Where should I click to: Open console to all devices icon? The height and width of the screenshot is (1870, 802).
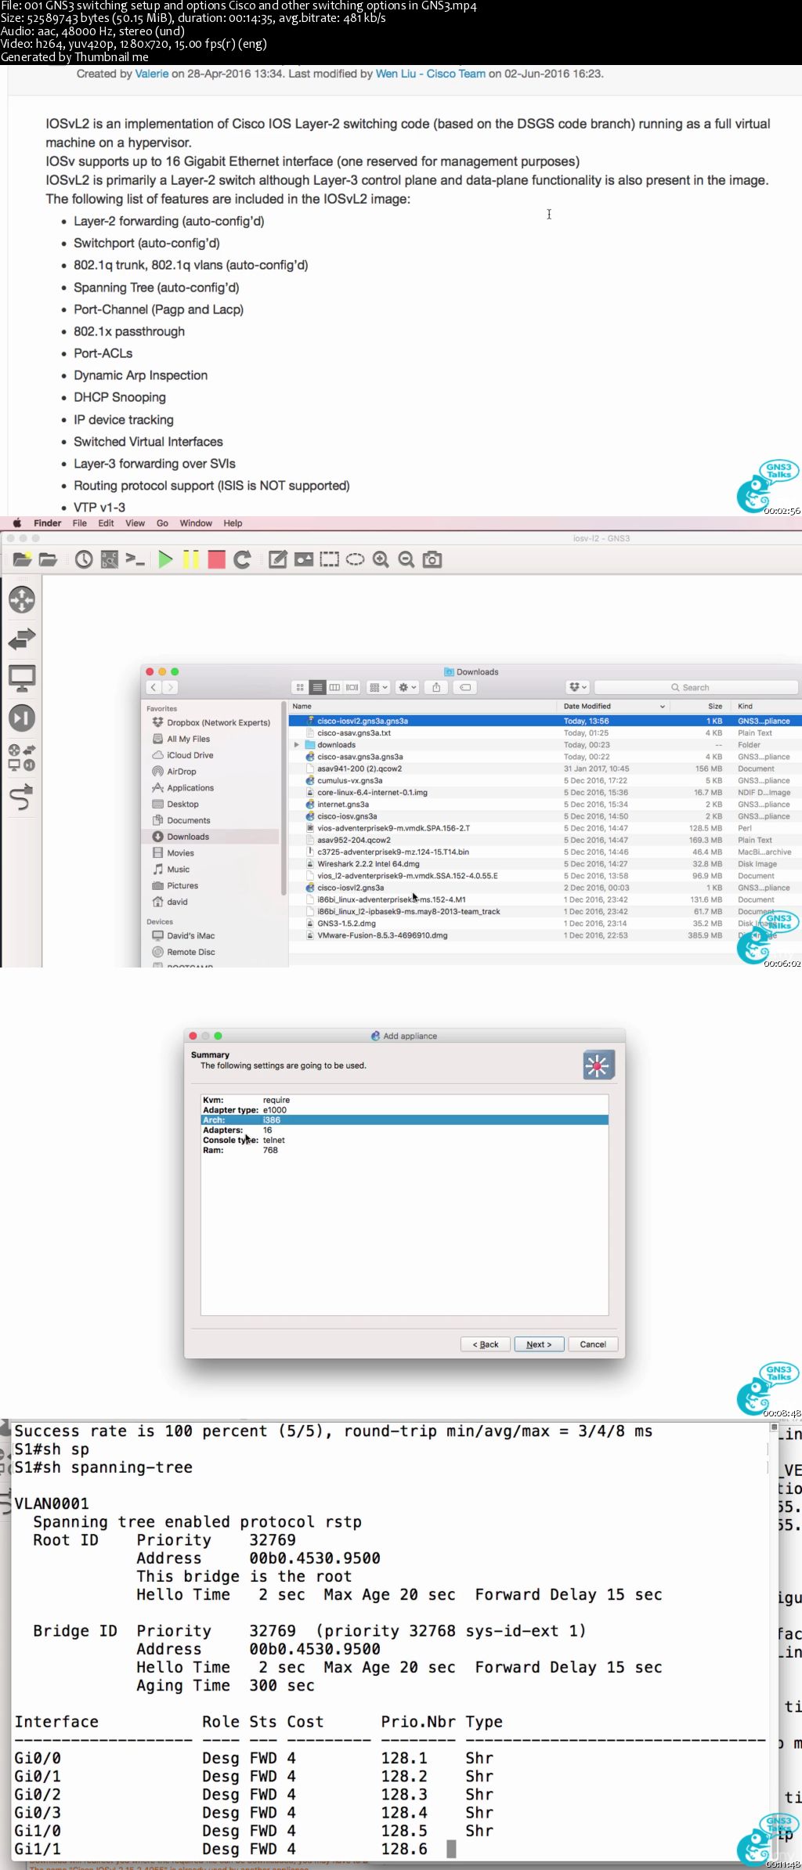(135, 559)
